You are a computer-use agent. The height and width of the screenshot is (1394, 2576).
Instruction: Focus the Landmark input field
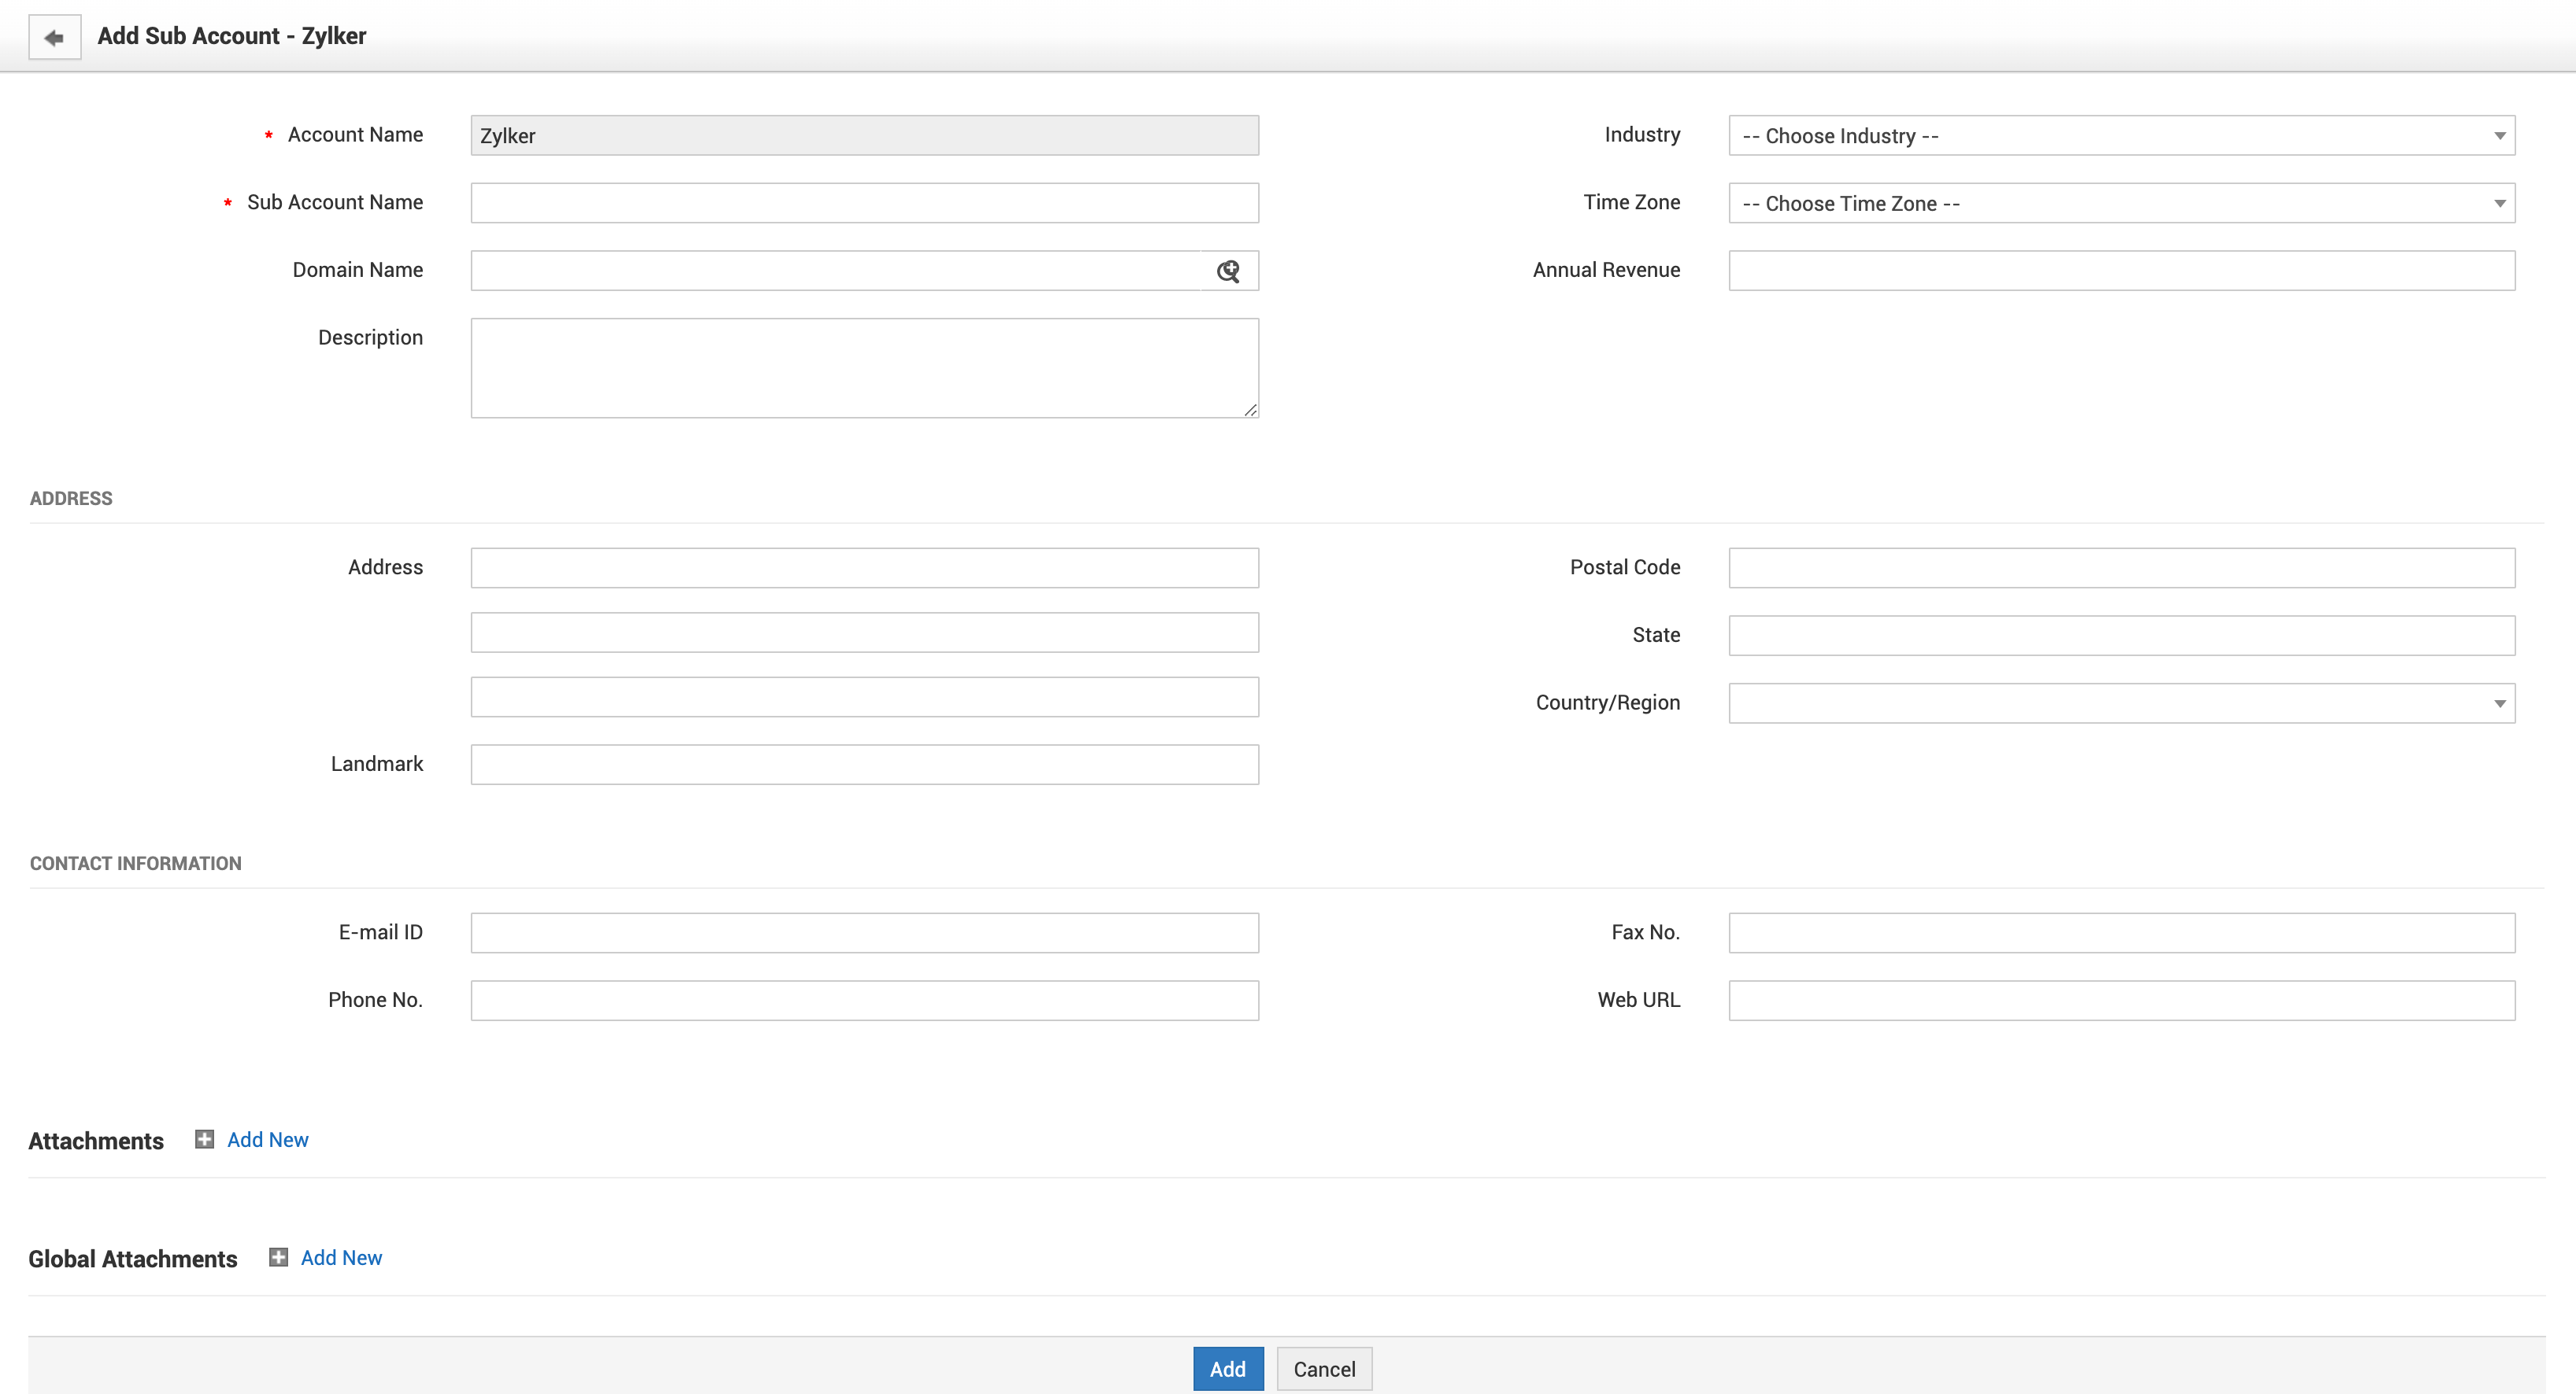(864, 765)
